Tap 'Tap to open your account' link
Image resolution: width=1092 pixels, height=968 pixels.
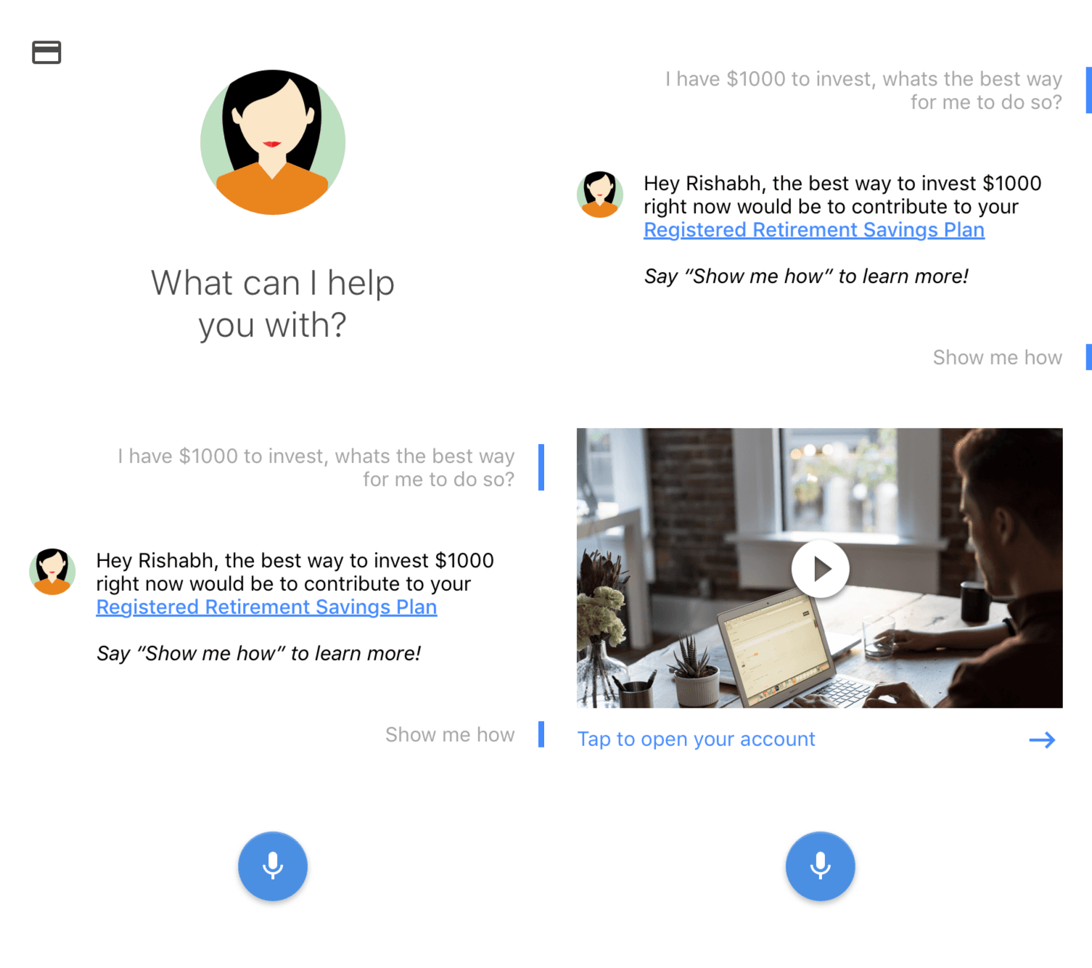tap(696, 739)
